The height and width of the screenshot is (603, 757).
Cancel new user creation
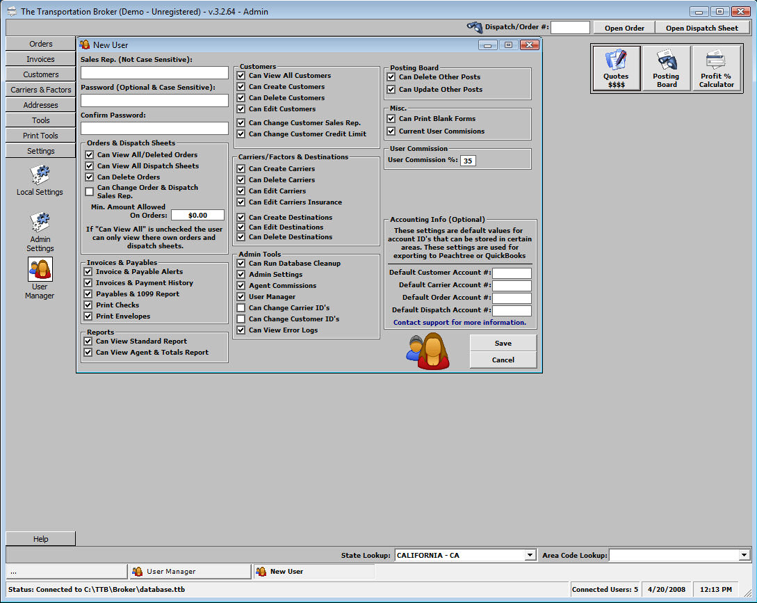pyautogui.click(x=503, y=360)
